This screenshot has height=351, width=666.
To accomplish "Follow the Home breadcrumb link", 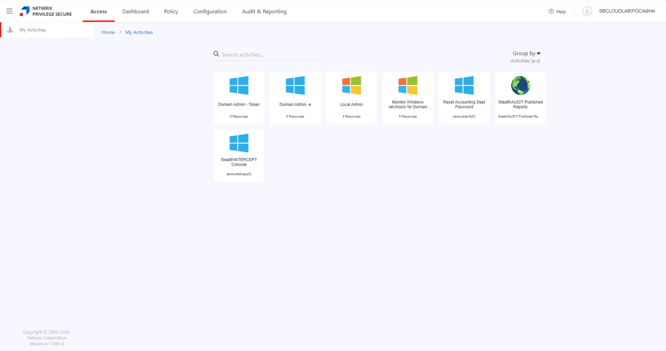I will (x=108, y=32).
